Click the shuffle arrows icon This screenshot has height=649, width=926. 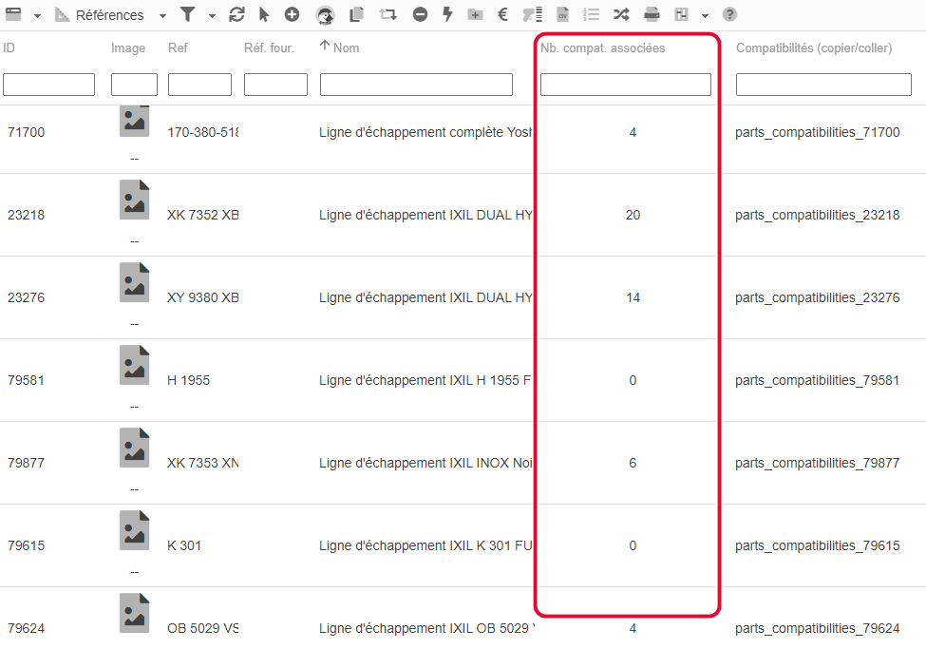620,15
